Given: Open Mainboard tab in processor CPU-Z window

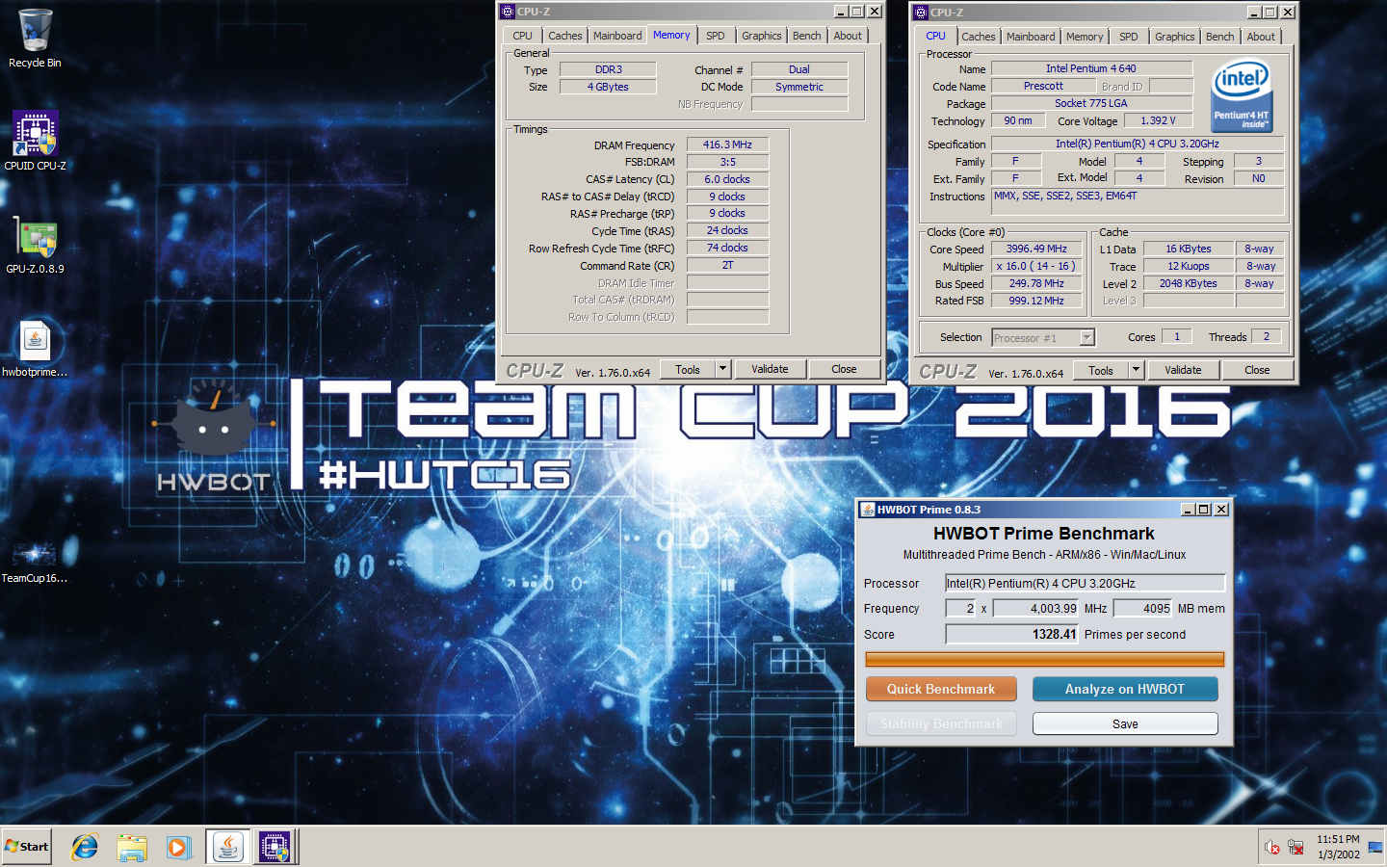Looking at the screenshot, I should pos(1031,37).
